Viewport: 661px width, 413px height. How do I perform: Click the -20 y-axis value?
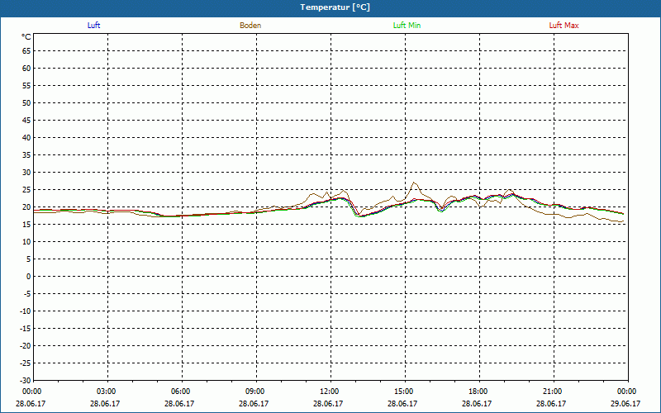[x=26, y=346]
